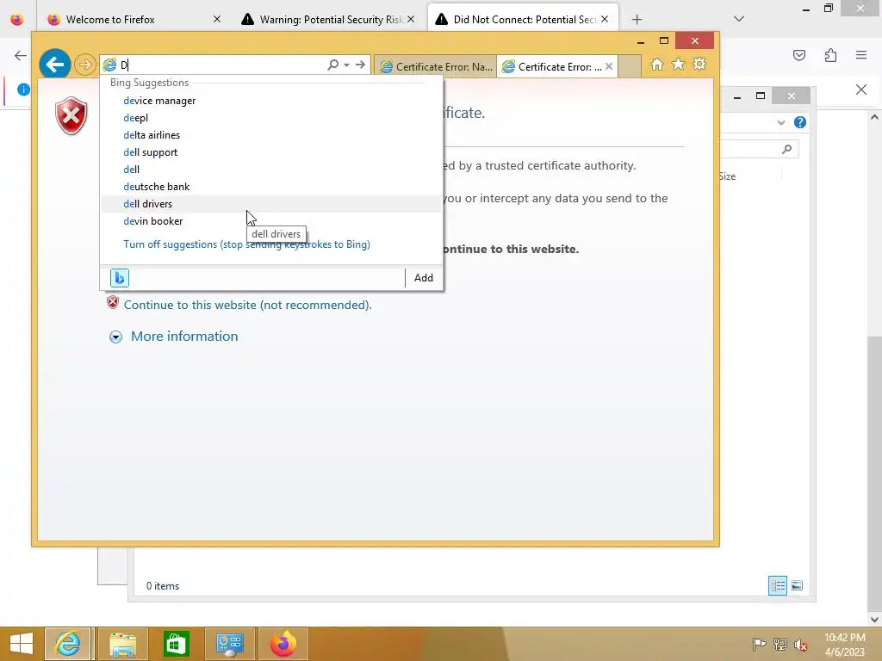Click Firefox page scrollbar down arrow
The image size is (882, 661).
(874, 620)
